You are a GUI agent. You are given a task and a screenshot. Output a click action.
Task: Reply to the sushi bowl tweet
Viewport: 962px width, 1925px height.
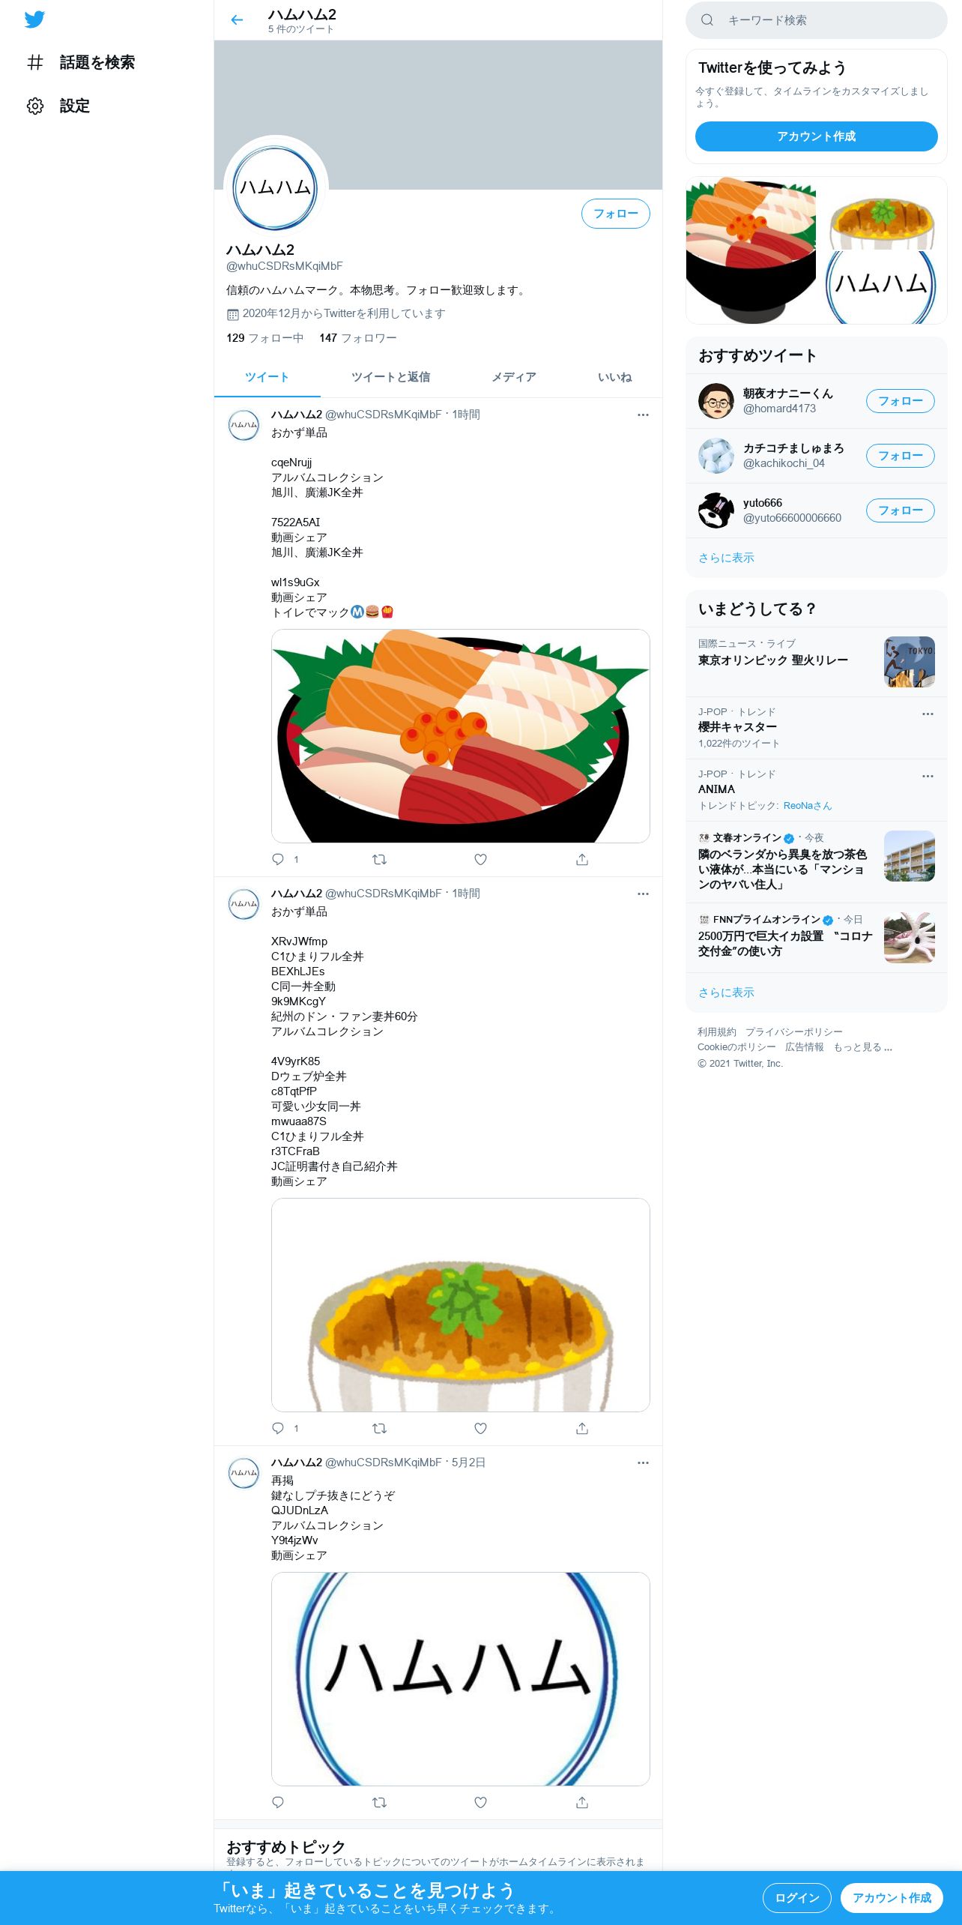278,859
